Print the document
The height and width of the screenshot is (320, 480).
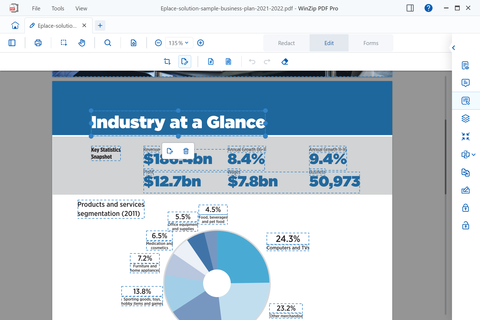click(38, 43)
